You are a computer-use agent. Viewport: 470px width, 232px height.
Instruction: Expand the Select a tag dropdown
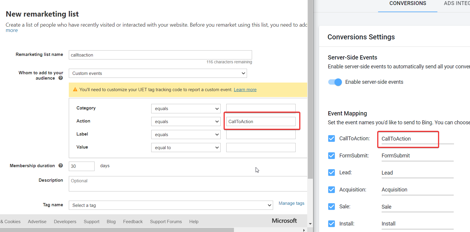tap(171, 205)
